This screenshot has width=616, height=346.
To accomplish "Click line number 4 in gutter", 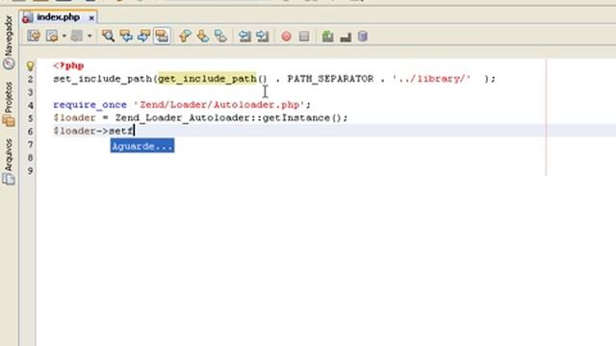I will (x=30, y=105).
